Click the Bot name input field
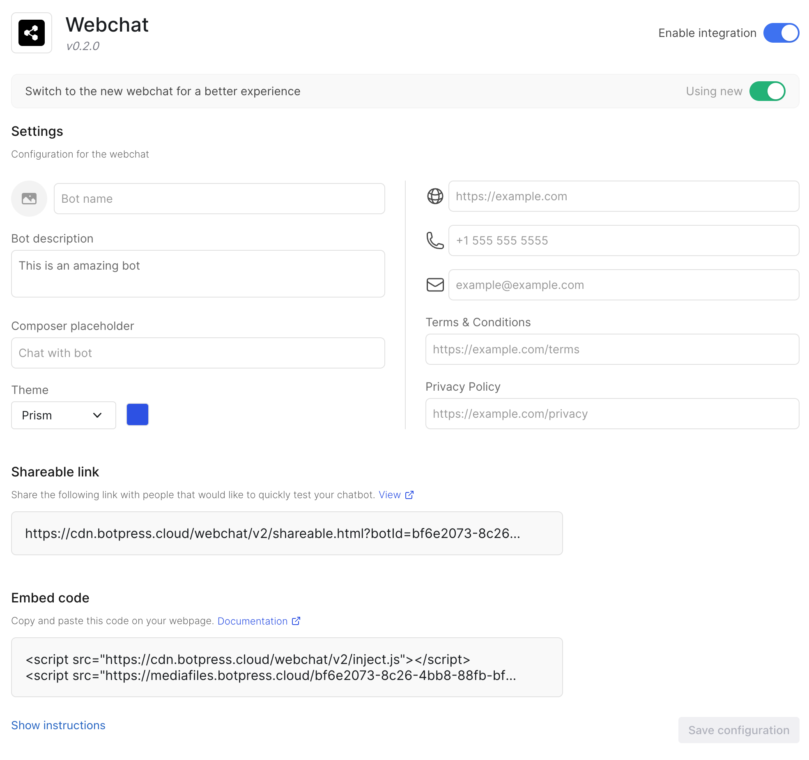The width and height of the screenshot is (809, 760). (219, 199)
